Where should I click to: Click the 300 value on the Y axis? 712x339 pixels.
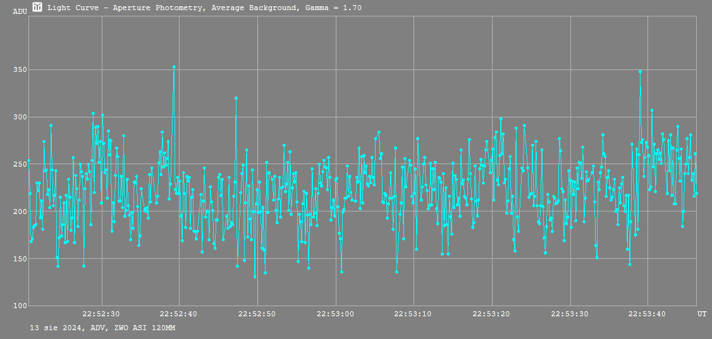(x=20, y=117)
